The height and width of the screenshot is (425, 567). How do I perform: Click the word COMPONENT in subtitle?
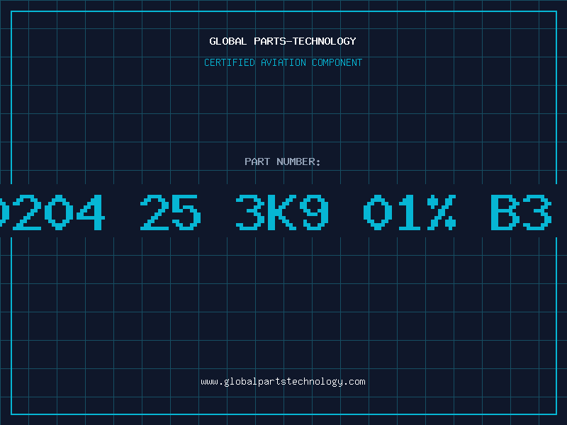[337, 62]
